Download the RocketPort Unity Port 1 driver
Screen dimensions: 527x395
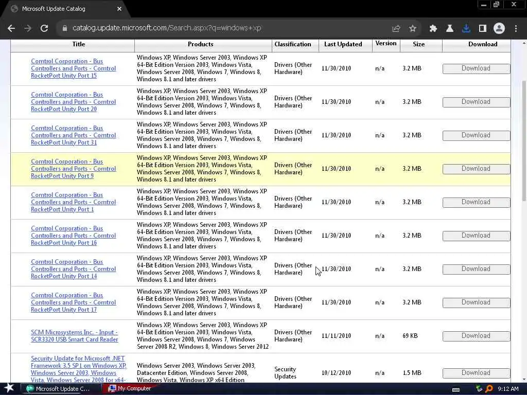point(476,202)
